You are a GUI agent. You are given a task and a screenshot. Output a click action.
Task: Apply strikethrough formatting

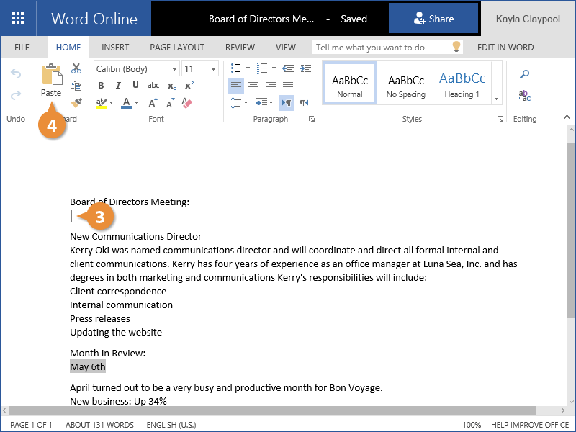153,86
